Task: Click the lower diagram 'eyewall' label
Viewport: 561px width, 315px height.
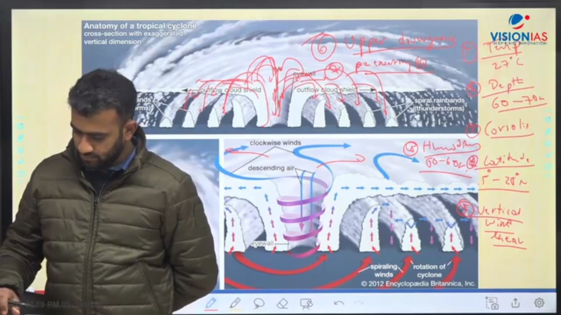Action: click(262, 243)
